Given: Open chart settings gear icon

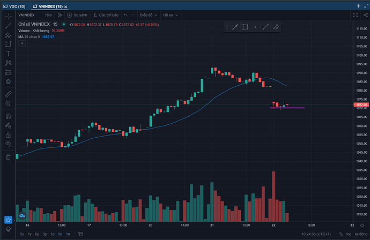Looking at the screenshot, I should [x=362, y=226].
